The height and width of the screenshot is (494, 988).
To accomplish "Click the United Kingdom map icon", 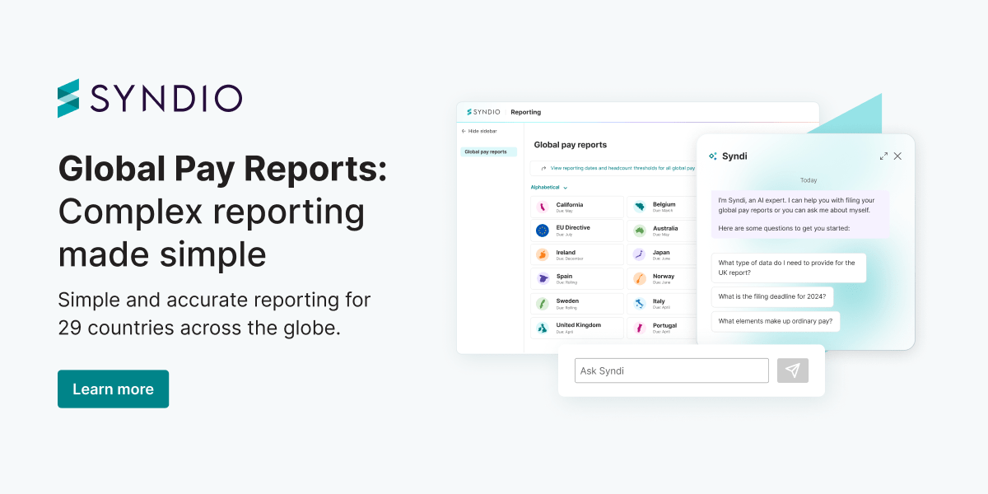I will pos(542,328).
